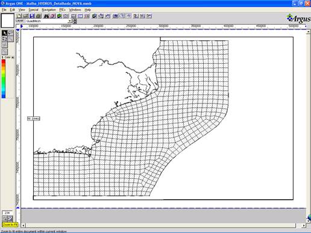Click the small label tag on map's left edge
311x233 pixels.
tap(34, 119)
